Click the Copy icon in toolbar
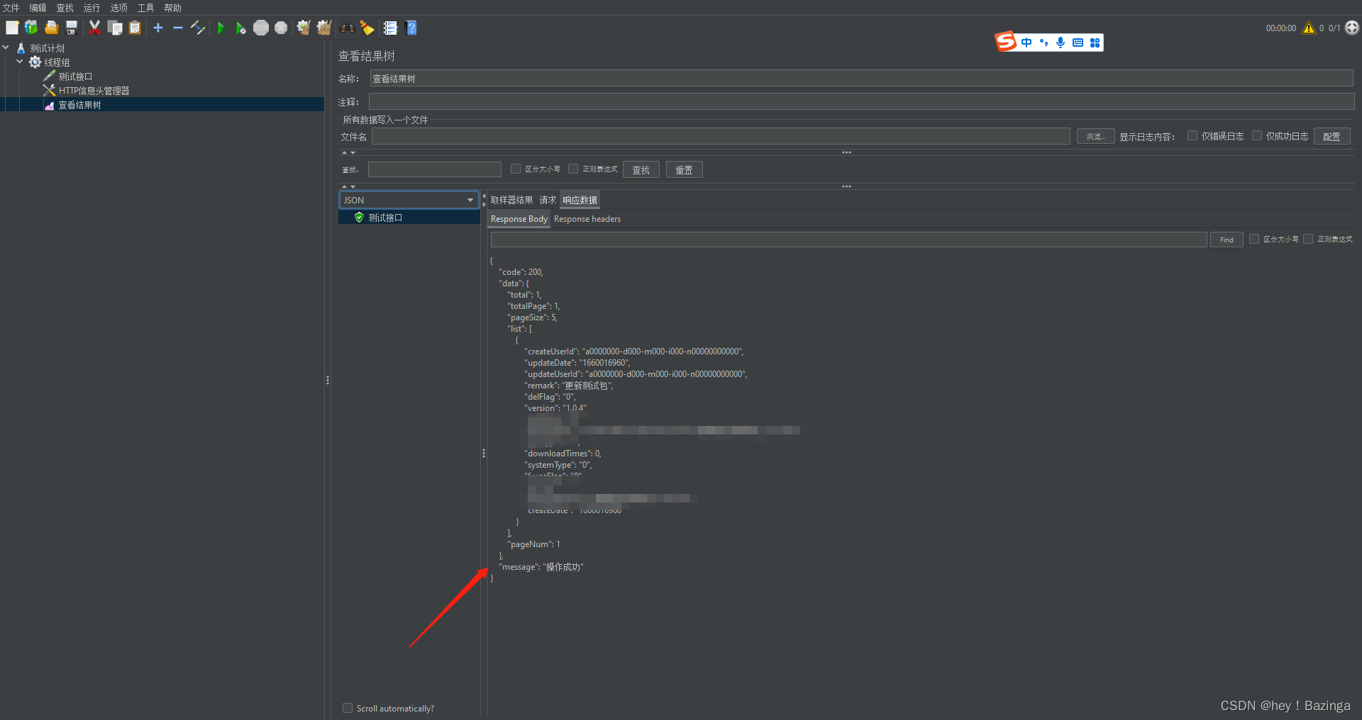 115,28
